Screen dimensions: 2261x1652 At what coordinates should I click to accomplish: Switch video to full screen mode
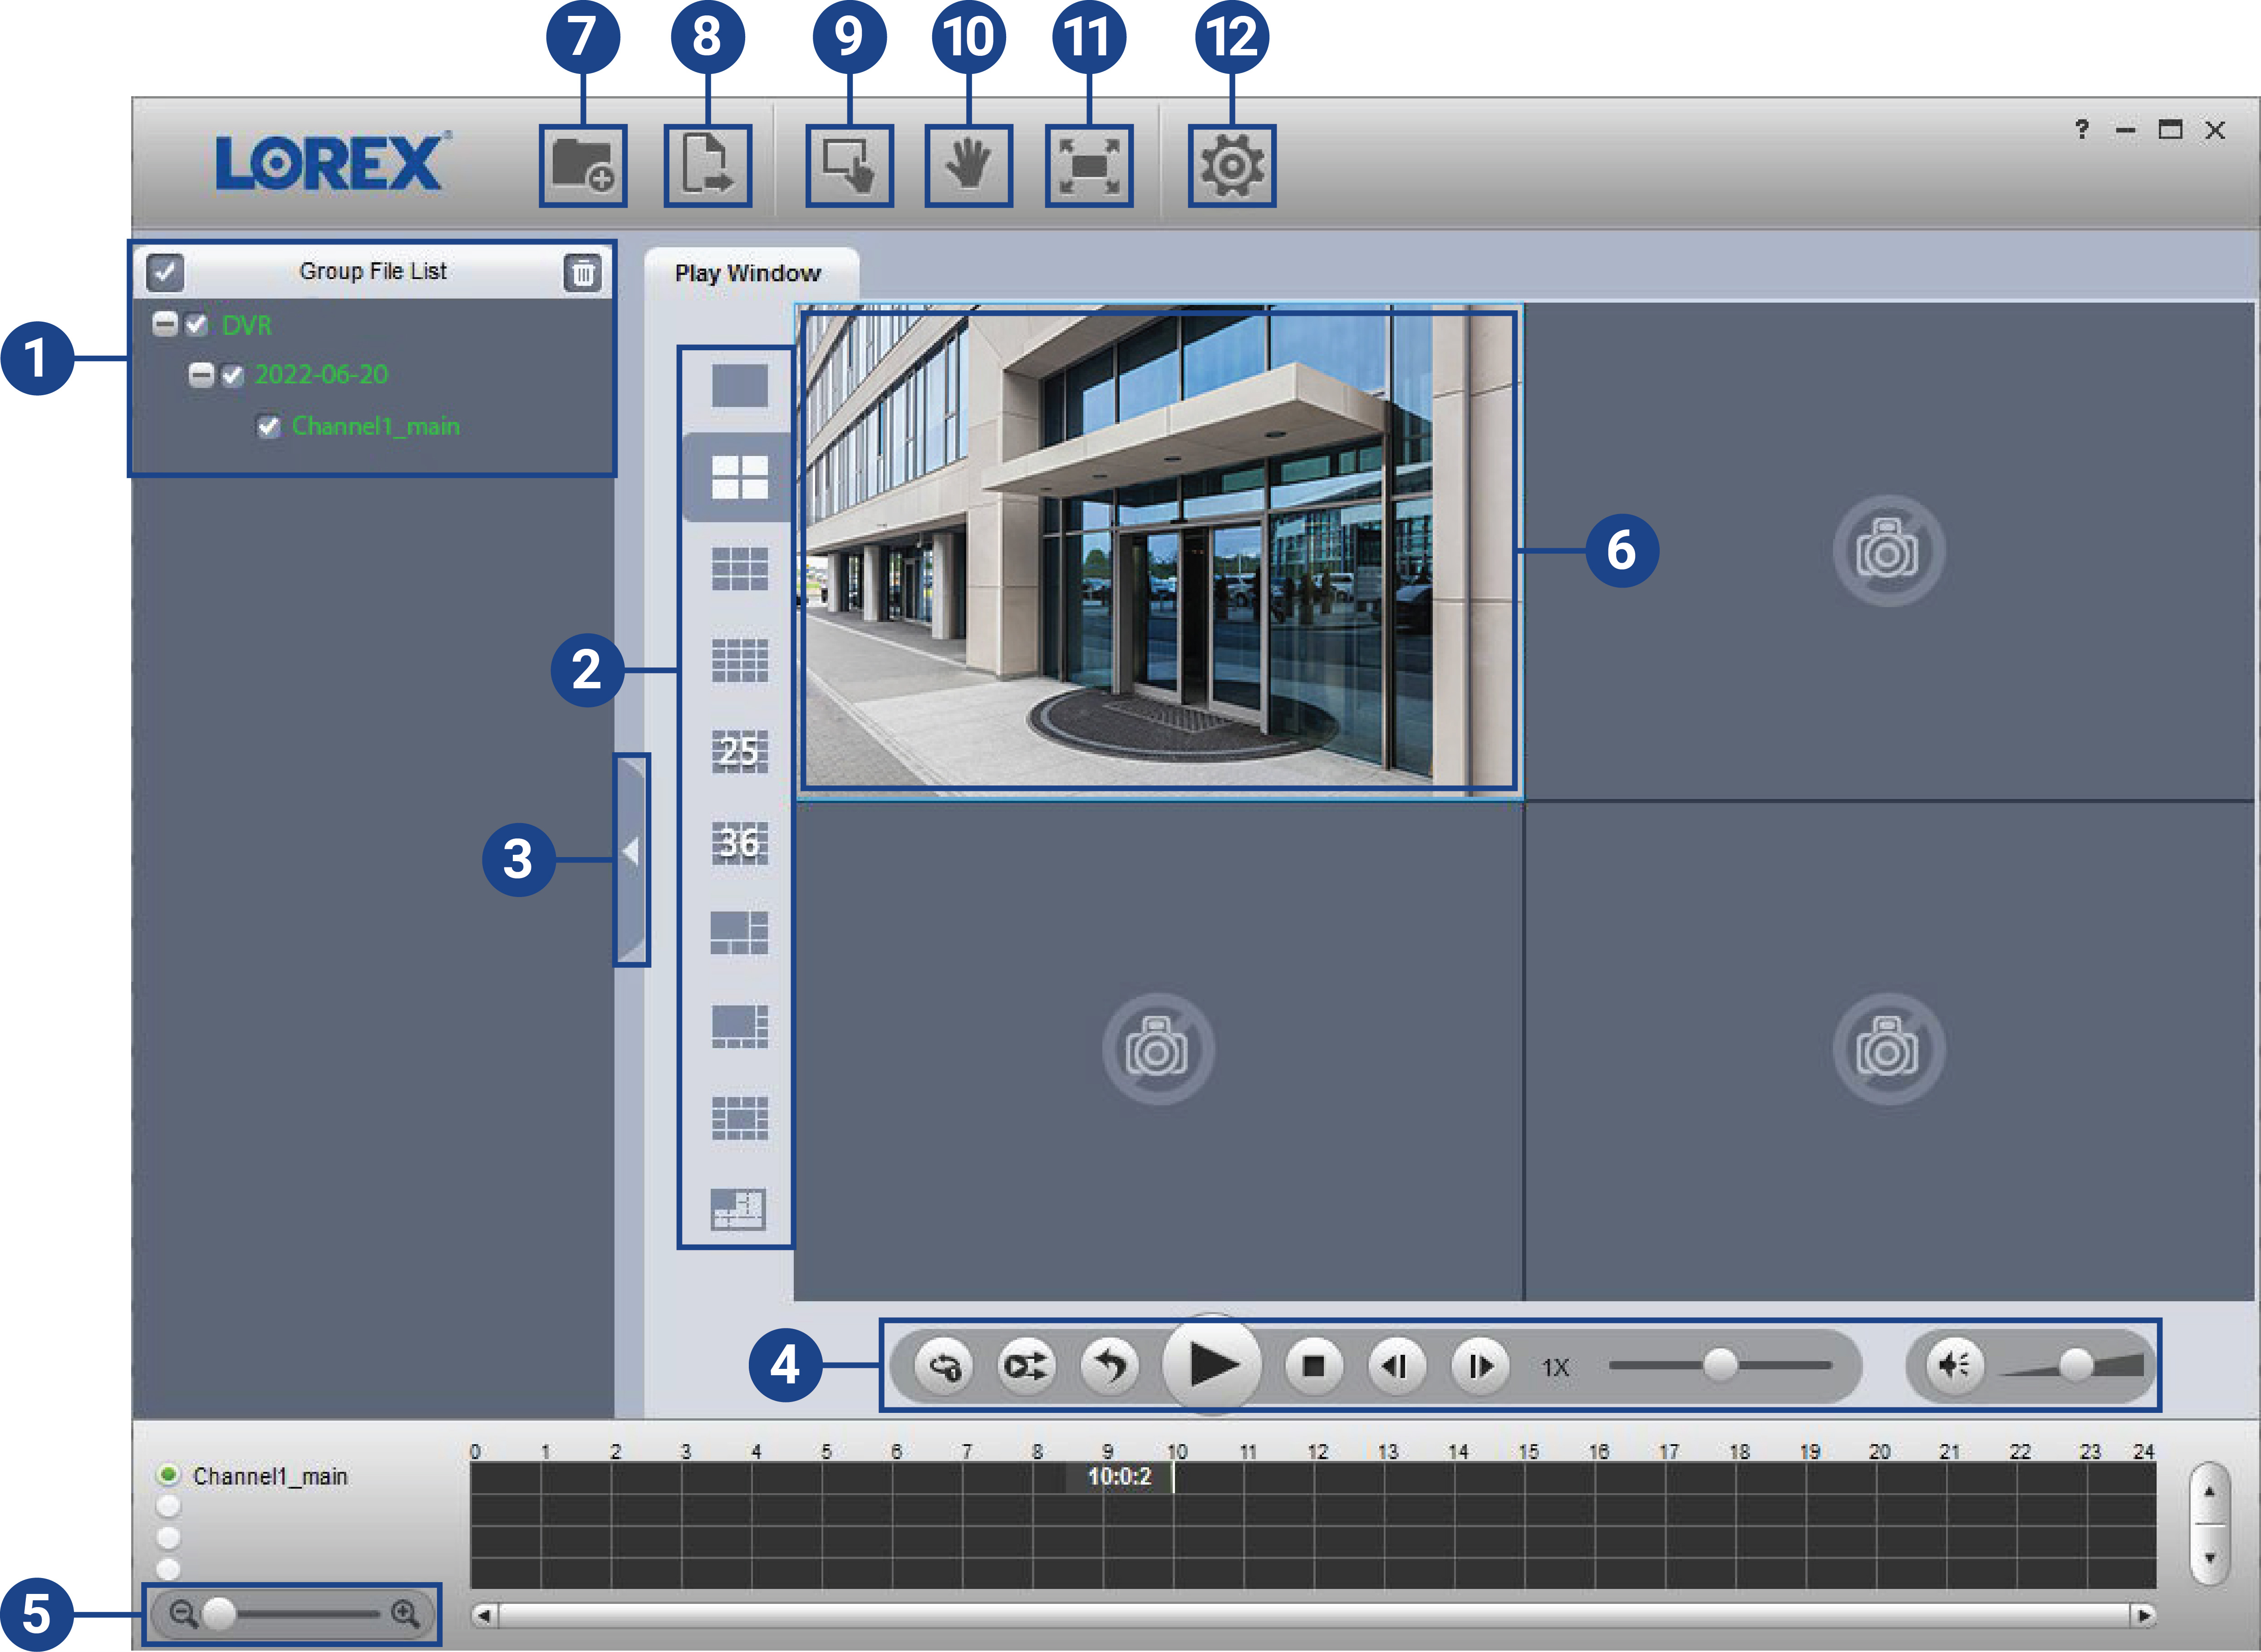tap(1089, 165)
